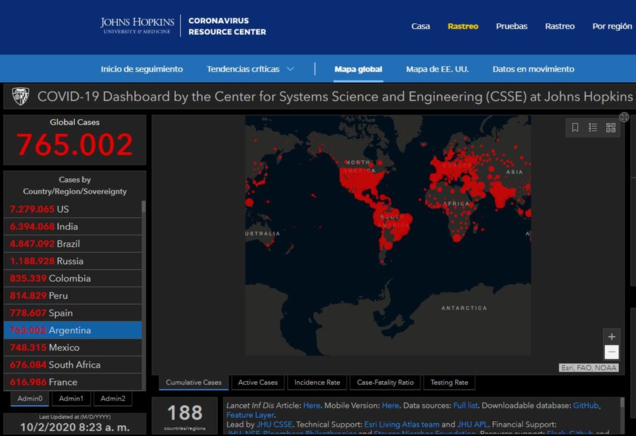Expand the map panel to full view
Image resolution: width=636 pixels, height=436 pixels.
pos(624,117)
